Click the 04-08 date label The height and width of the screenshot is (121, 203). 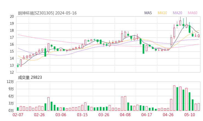point(125,115)
